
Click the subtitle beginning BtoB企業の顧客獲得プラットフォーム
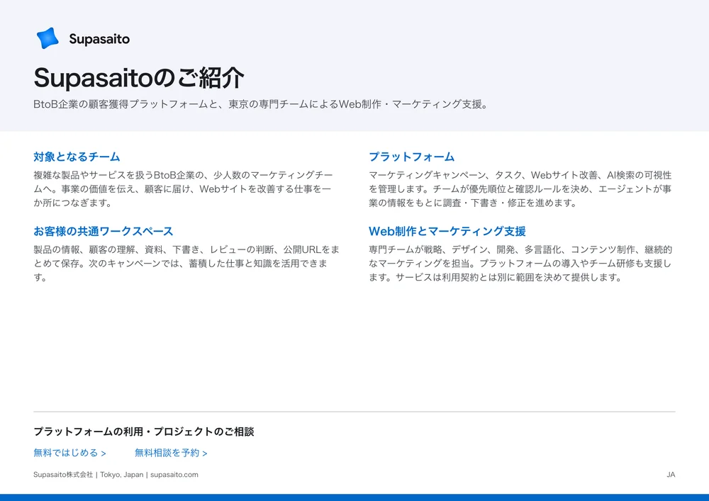point(262,104)
